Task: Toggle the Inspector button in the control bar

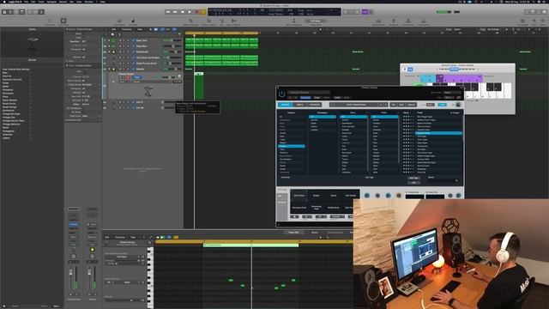Action: coord(10,11)
